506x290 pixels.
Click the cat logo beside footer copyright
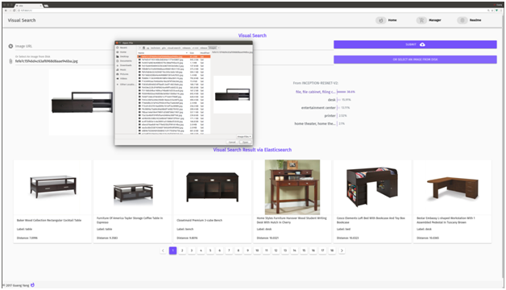(32, 285)
